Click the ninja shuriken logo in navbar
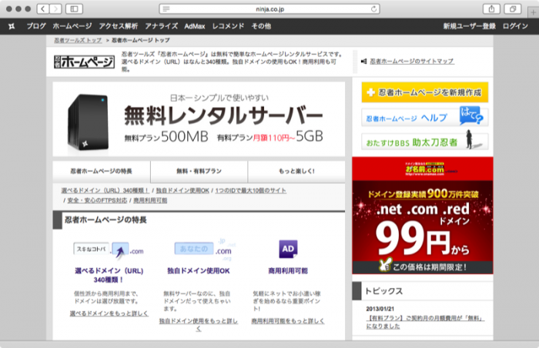The image size is (539, 348). (x=12, y=26)
